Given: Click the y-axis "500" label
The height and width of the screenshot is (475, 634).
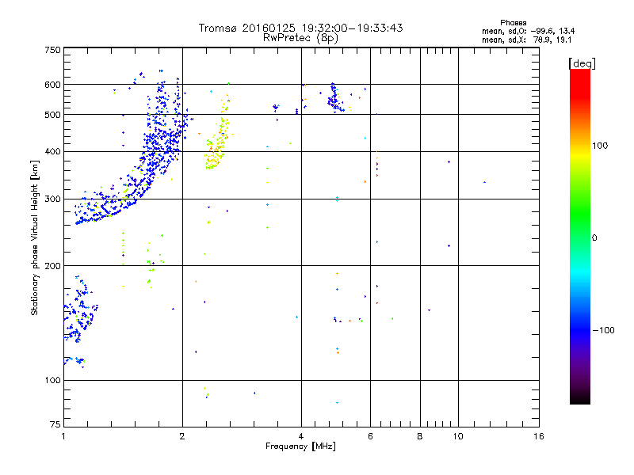Looking at the screenshot, I should point(52,115).
